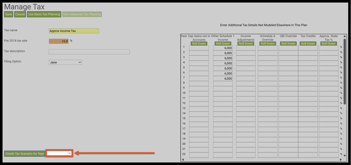
Task: Click year 1 Approx. State Tax % cell
Action: [x=329, y=48]
